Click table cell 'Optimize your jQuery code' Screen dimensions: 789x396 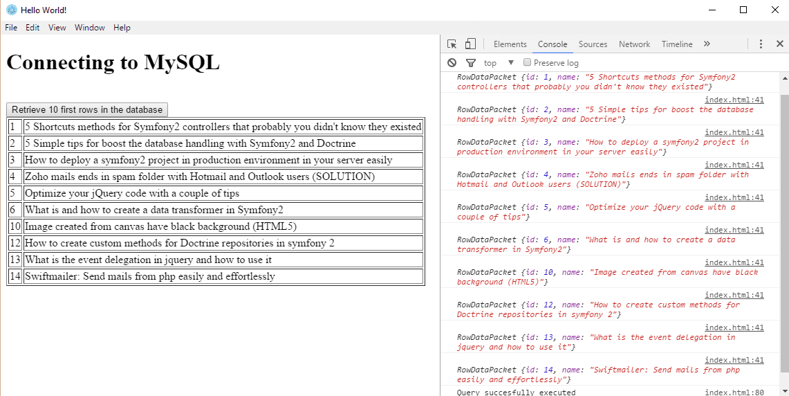pyautogui.click(x=223, y=193)
